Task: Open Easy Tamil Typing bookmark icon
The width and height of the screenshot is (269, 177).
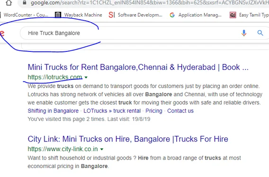Action: click(x=233, y=15)
